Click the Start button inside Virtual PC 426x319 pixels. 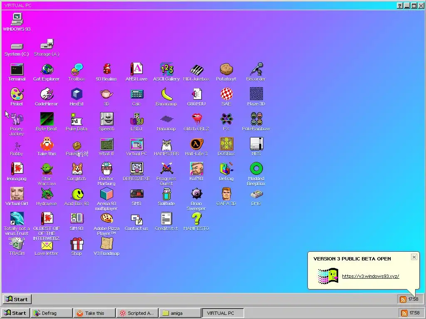coord(17,299)
